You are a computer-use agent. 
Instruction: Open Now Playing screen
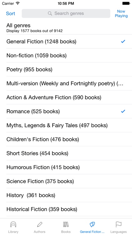(x=121, y=14)
